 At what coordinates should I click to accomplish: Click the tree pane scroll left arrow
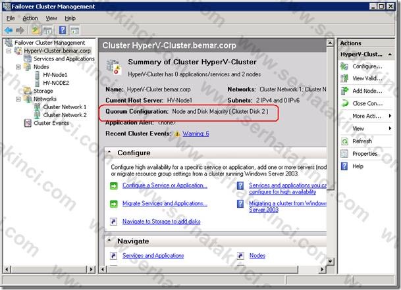(7, 269)
